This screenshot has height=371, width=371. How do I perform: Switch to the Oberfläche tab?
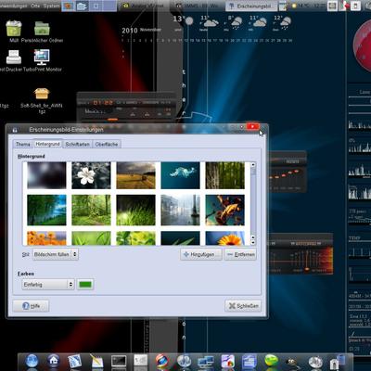[x=107, y=145]
